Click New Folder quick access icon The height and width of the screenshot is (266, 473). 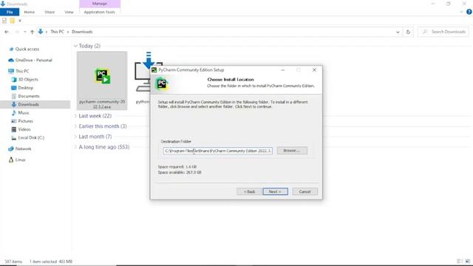point(12,21)
